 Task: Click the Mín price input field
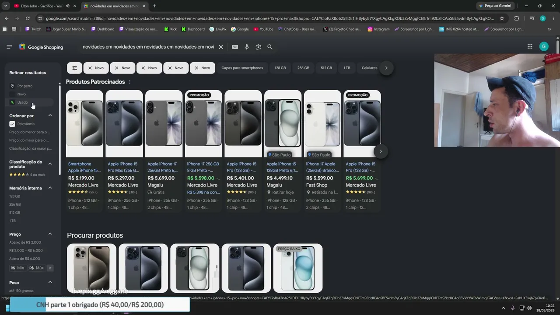click(x=18, y=268)
